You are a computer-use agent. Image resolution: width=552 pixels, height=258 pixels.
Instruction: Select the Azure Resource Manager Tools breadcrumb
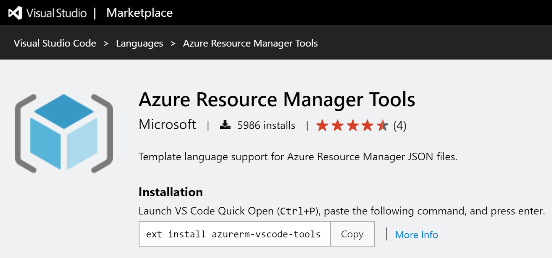(250, 43)
